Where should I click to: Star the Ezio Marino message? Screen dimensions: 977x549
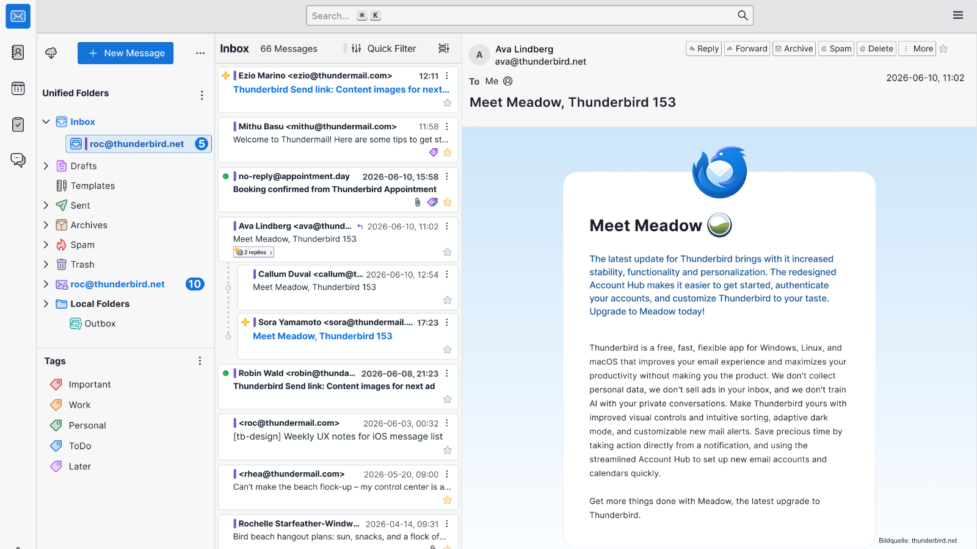448,103
